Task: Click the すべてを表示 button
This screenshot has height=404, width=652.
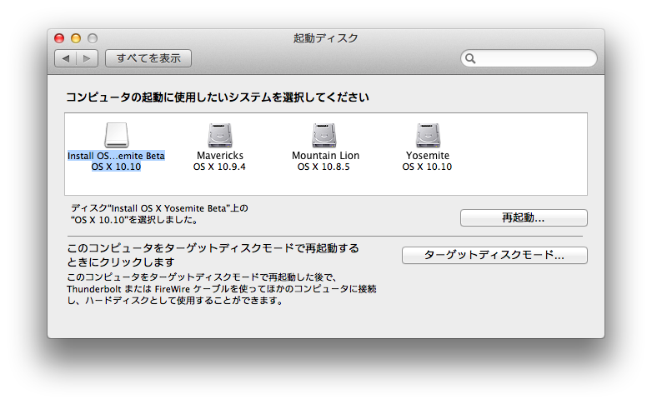Action: click(x=148, y=58)
